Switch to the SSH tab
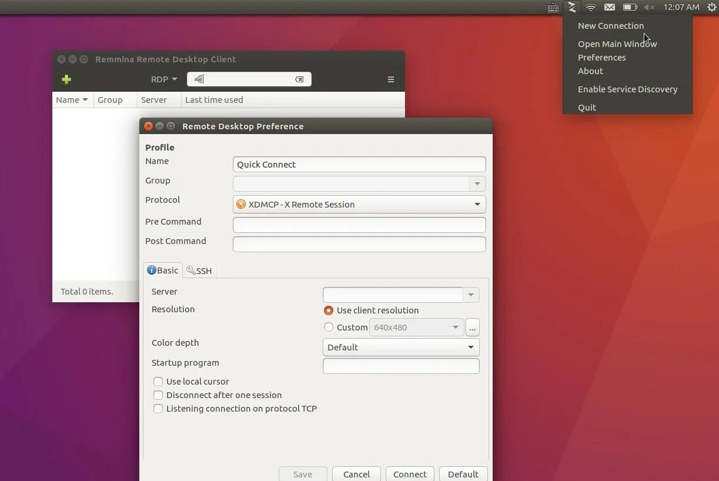The width and height of the screenshot is (719, 481). coord(199,270)
